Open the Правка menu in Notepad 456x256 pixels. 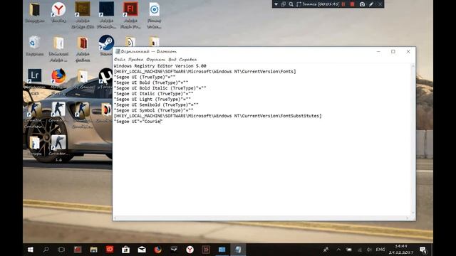click(136, 59)
